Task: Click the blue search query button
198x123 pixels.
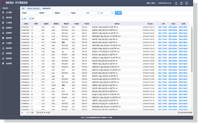Action: pyautogui.click(x=118, y=13)
